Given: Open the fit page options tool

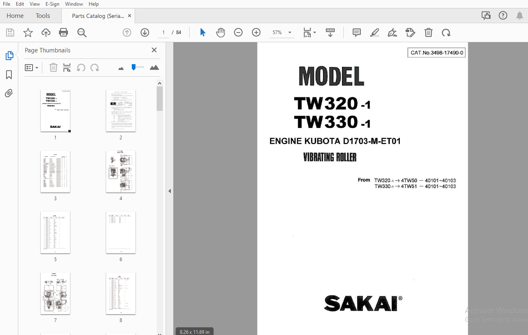Looking at the screenshot, I should (x=310, y=33).
